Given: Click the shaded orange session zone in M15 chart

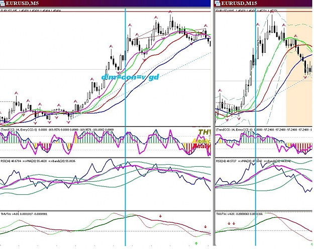Looking at the screenshot, I should point(299,68).
